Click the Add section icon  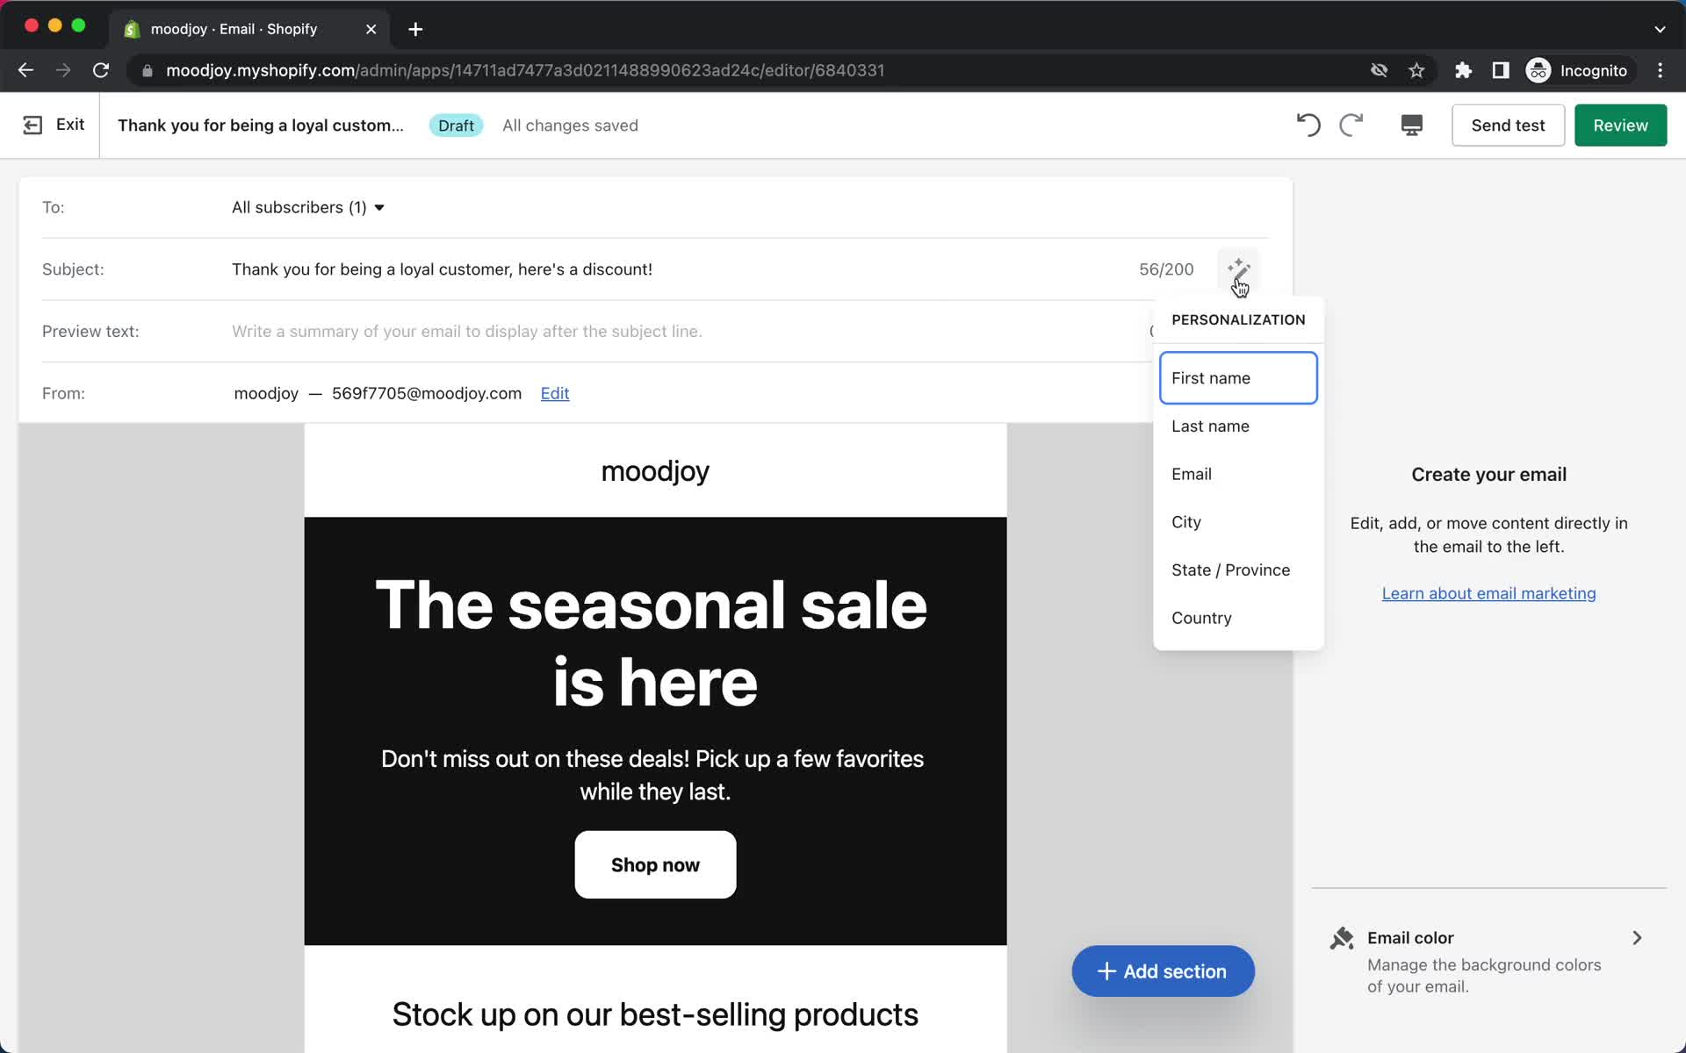(1105, 971)
